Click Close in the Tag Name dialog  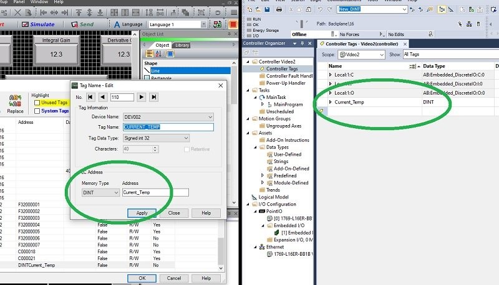[174, 213]
